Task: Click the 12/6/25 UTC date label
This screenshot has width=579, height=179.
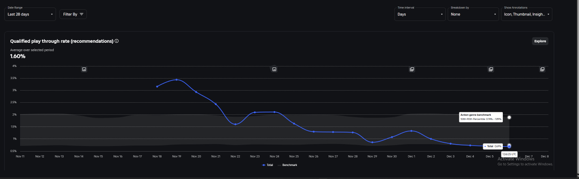Action: (510, 154)
